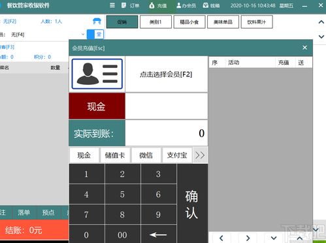This screenshot has width=326, height=243.
Task: Choose 微信 payment method
Action: pyautogui.click(x=146, y=155)
